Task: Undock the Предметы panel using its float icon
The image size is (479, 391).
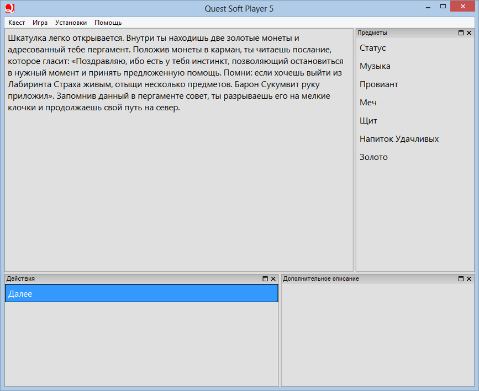Action: pyautogui.click(x=460, y=33)
